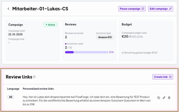Click the info icon beside Remaining global budget

[122, 53]
